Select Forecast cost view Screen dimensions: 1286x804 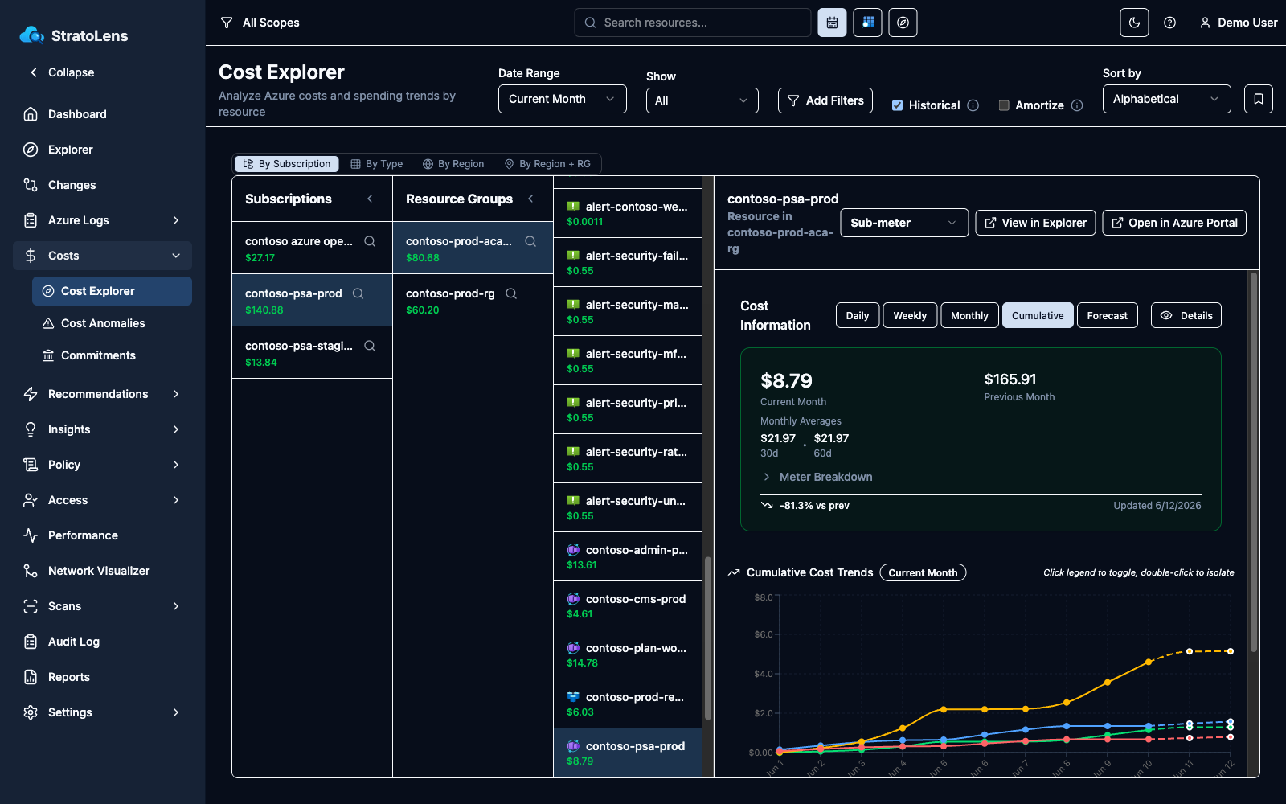click(x=1108, y=315)
